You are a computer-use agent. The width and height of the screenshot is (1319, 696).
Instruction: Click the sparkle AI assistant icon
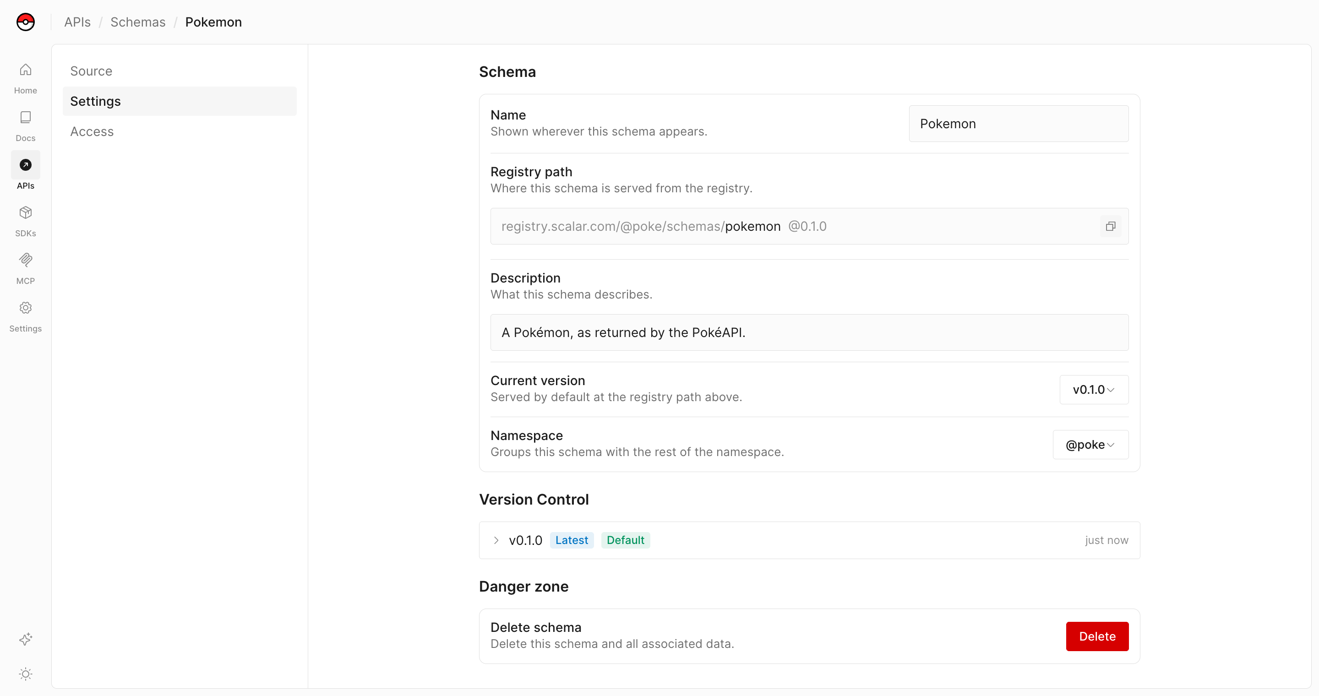pos(25,639)
